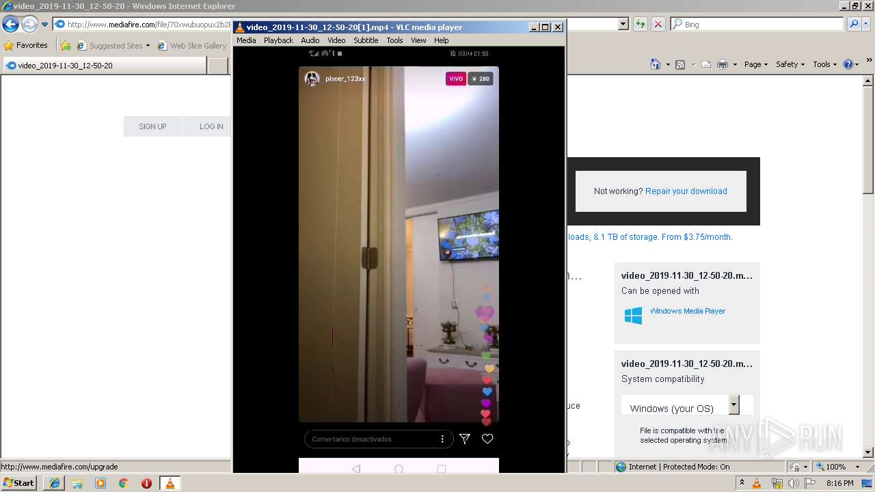This screenshot has width=875, height=492.
Task: Open the VLC Media menu
Action: tap(246, 40)
